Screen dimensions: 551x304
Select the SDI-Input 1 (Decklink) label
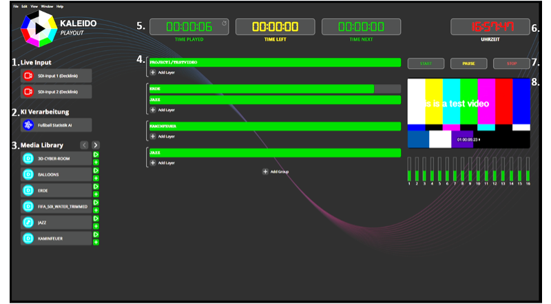click(x=58, y=76)
